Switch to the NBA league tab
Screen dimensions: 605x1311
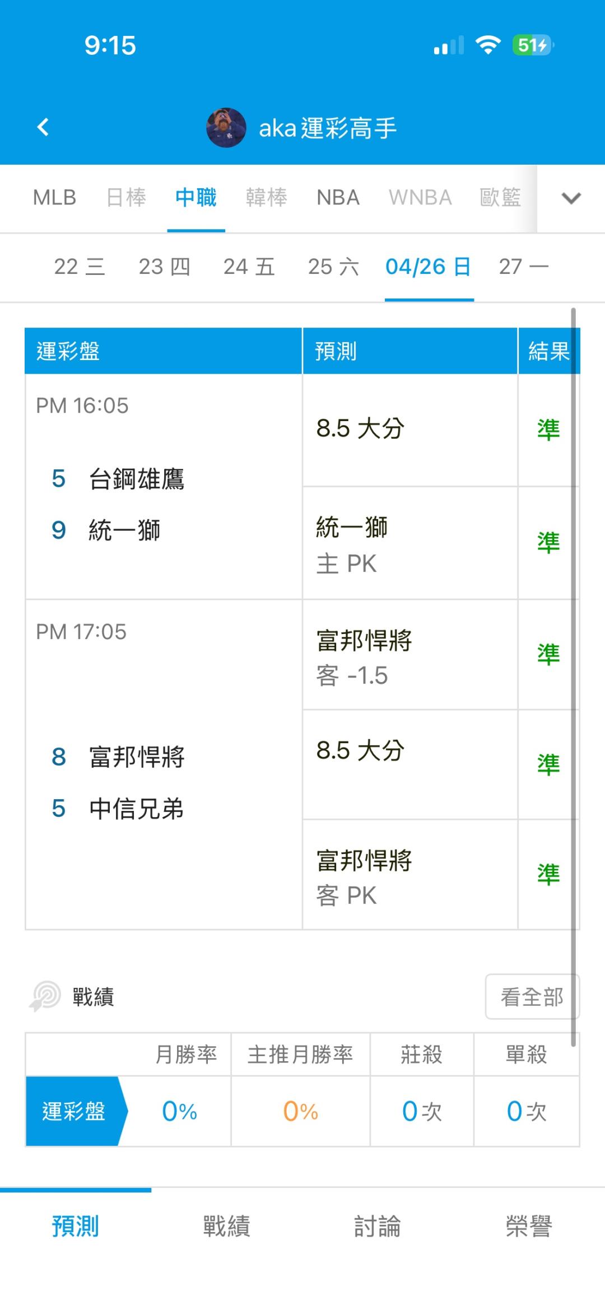point(338,198)
